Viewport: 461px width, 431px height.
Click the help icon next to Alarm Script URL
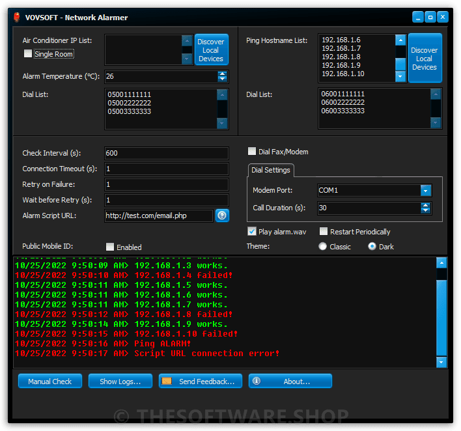click(x=222, y=215)
